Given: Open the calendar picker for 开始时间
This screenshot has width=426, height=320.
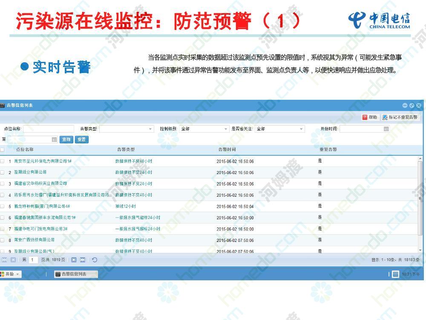Looking at the screenshot, I should pos(386,129).
